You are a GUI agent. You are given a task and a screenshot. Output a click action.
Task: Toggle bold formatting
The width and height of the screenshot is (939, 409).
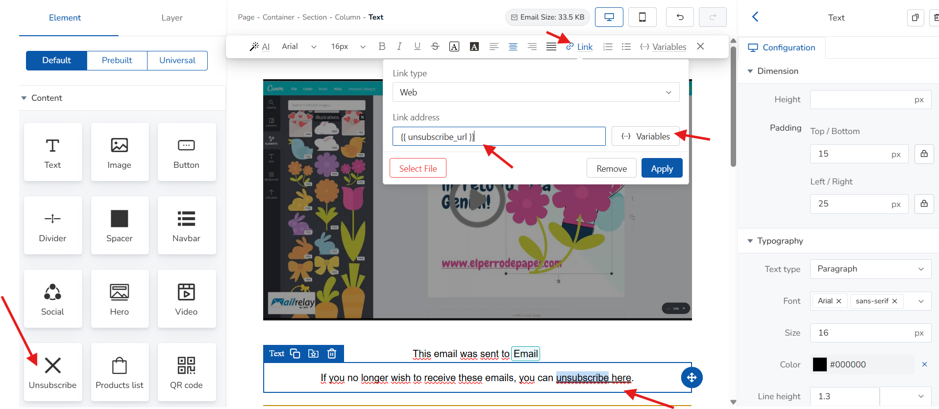coord(382,46)
